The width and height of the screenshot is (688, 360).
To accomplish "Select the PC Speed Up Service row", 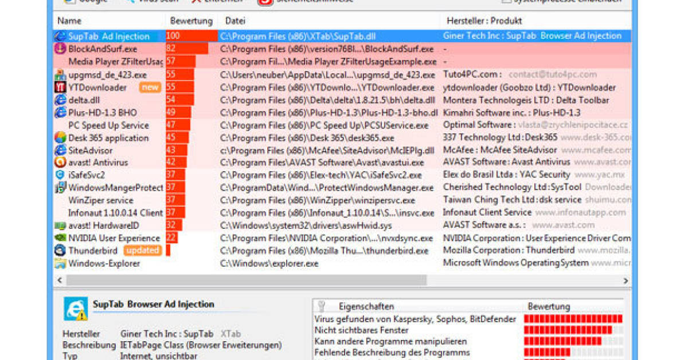I will pyautogui.click(x=342, y=125).
